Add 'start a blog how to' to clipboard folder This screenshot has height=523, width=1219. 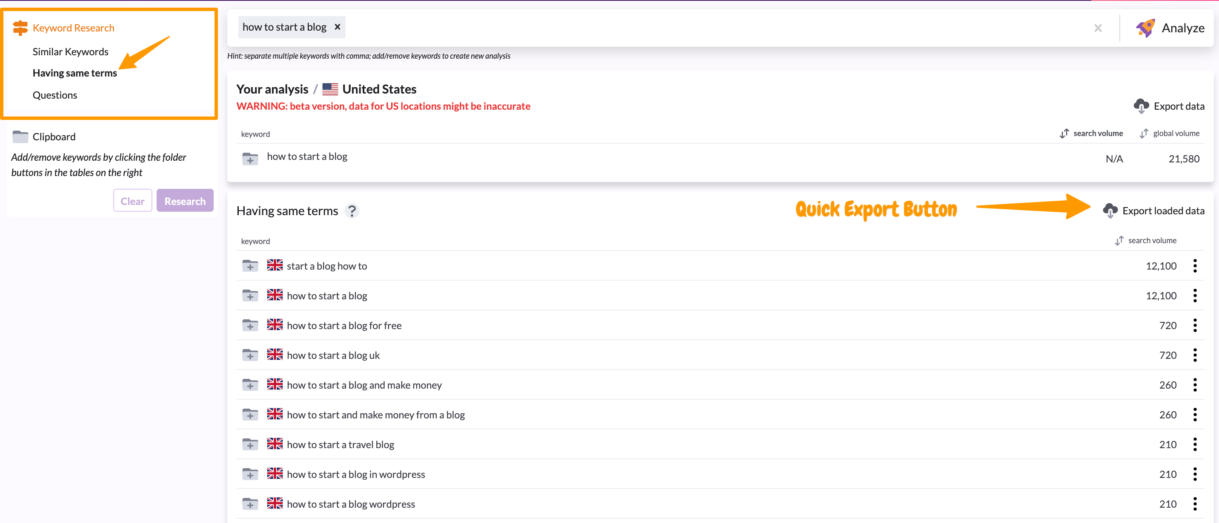coord(250,266)
